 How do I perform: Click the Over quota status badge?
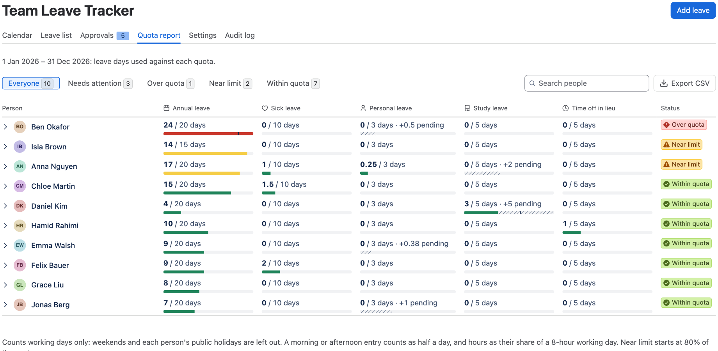(684, 125)
